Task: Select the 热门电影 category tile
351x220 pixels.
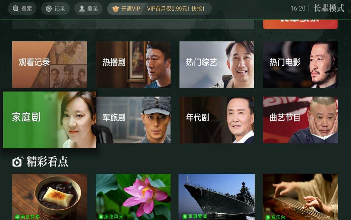Action: click(300, 64)
